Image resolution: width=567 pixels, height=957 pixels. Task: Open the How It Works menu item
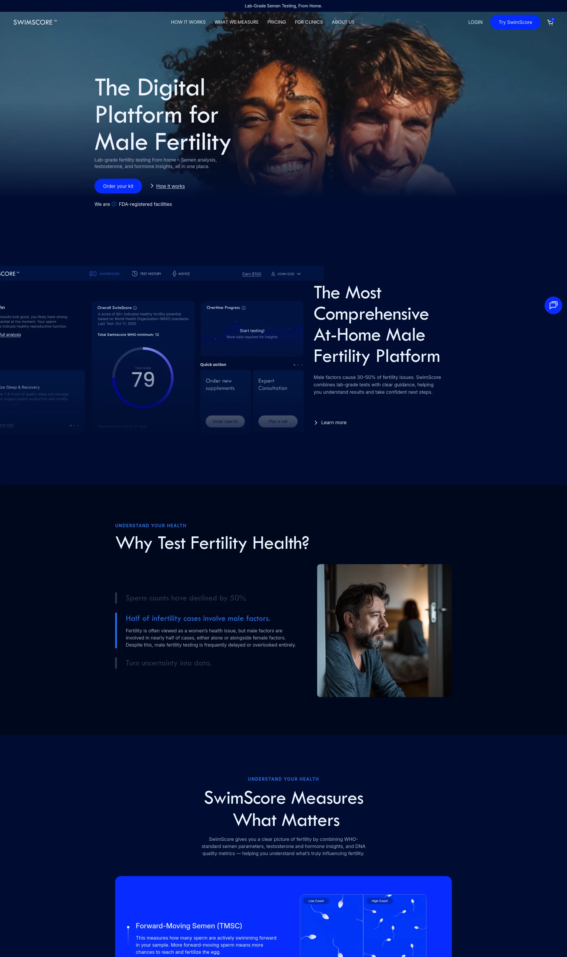tap(188, 22)
